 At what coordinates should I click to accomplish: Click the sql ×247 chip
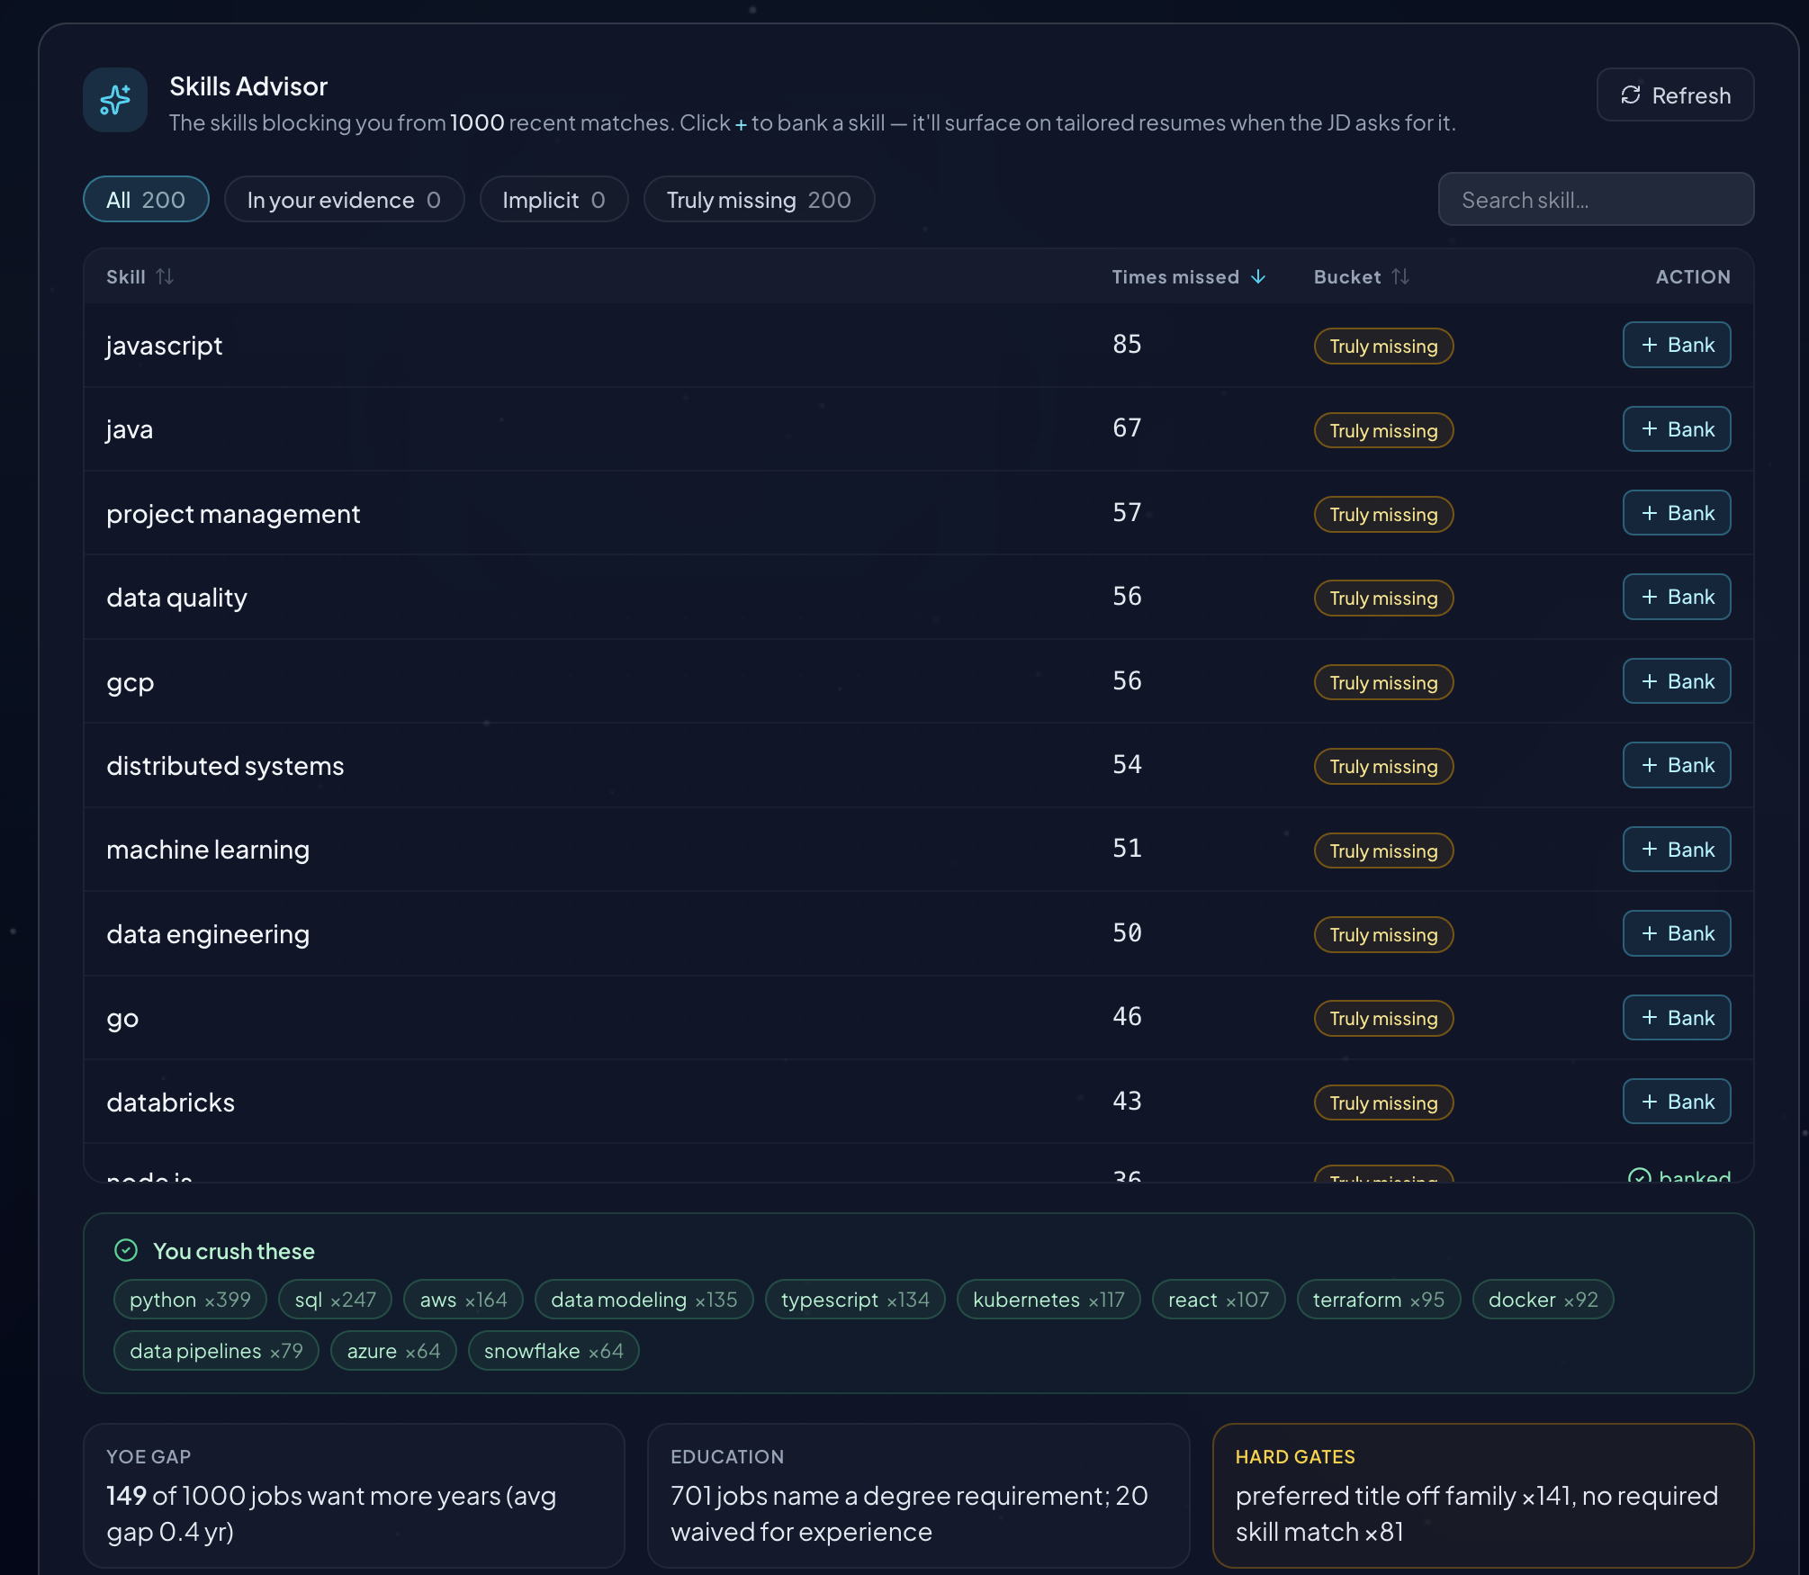click(335, 1300)
